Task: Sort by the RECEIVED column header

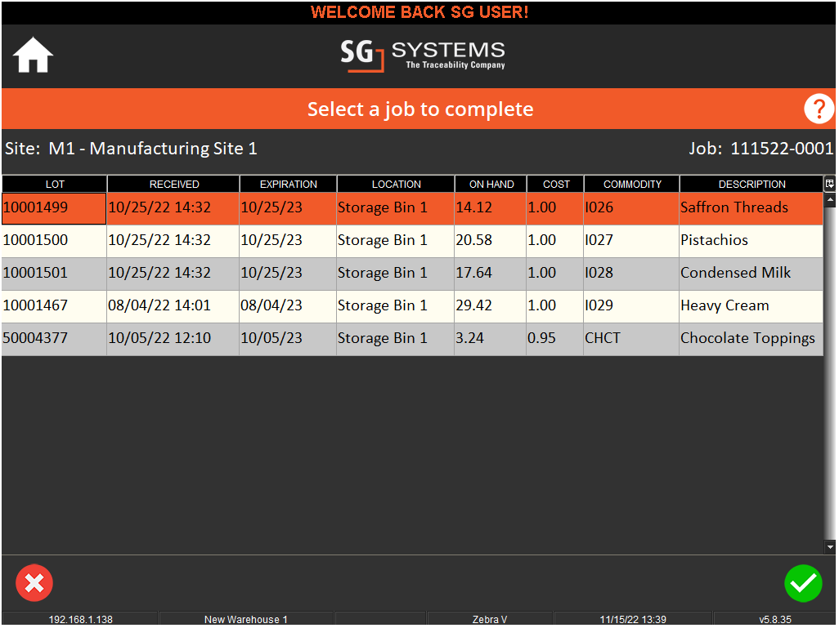Action: click(174, 184)
